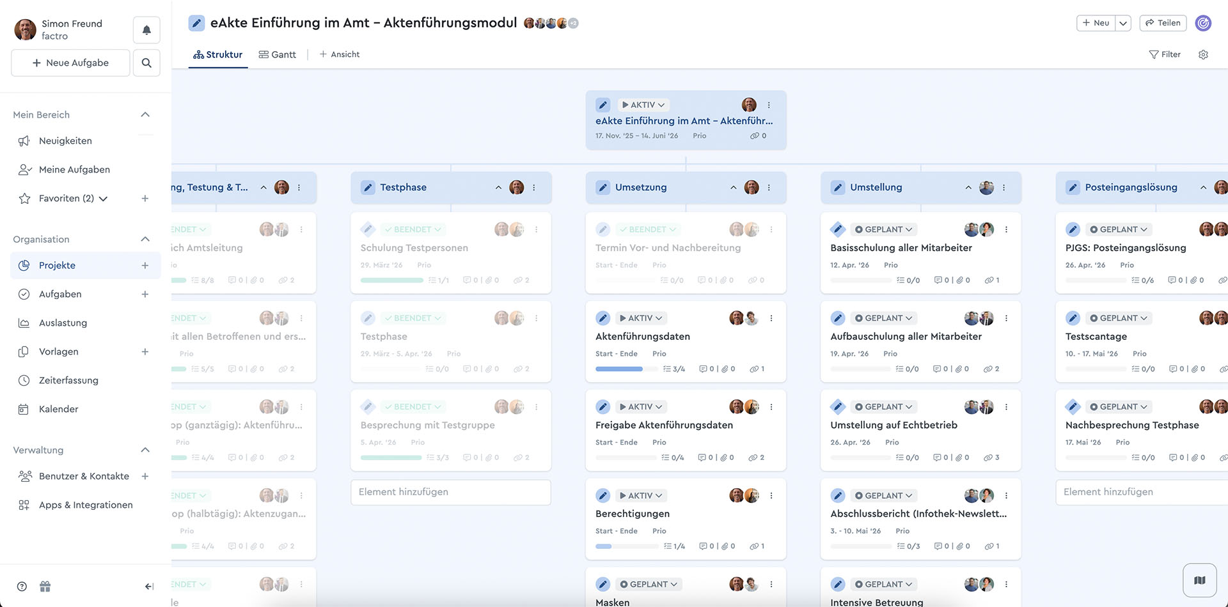Open search with magnifier icon
1228x607 pixels.
(x=146, y=63)
